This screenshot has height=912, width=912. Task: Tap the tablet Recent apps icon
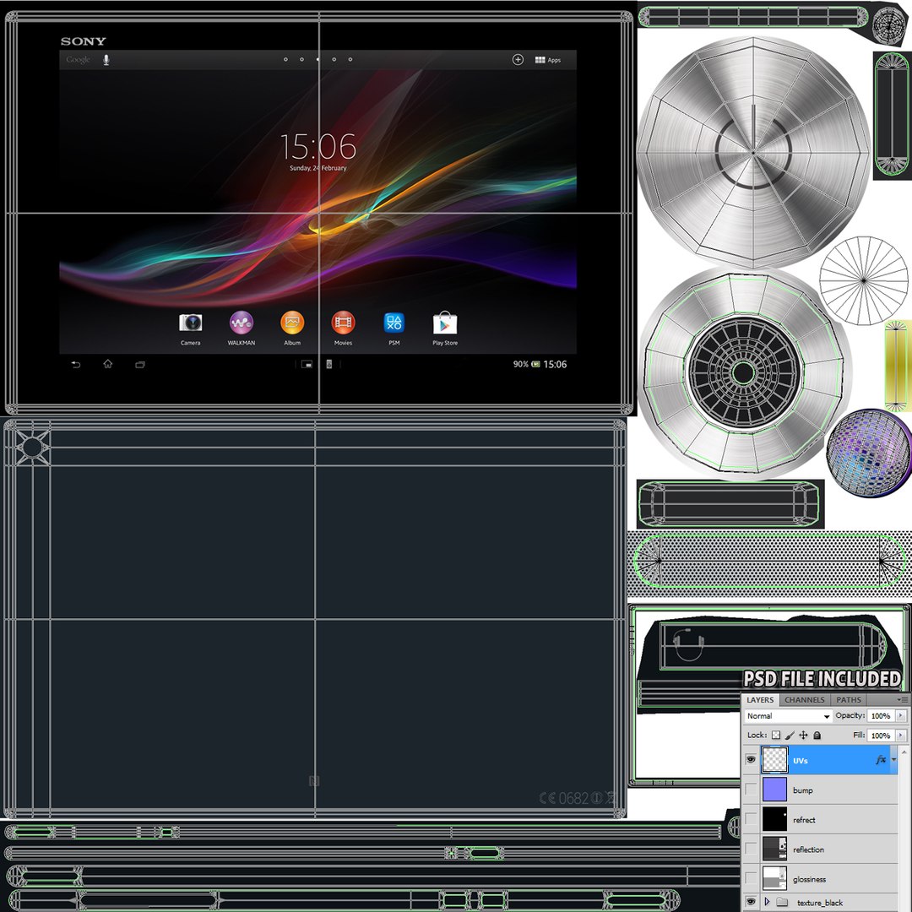pos(139,365)
